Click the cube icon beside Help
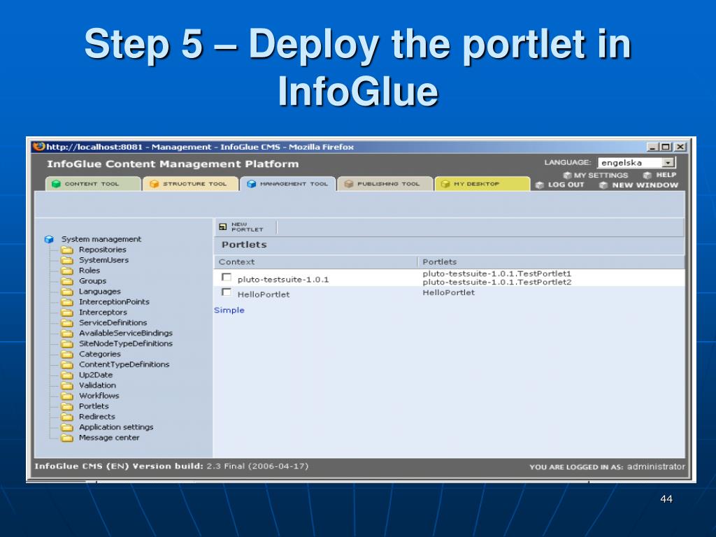Screen dimensions: 716x537 point(647,176)
